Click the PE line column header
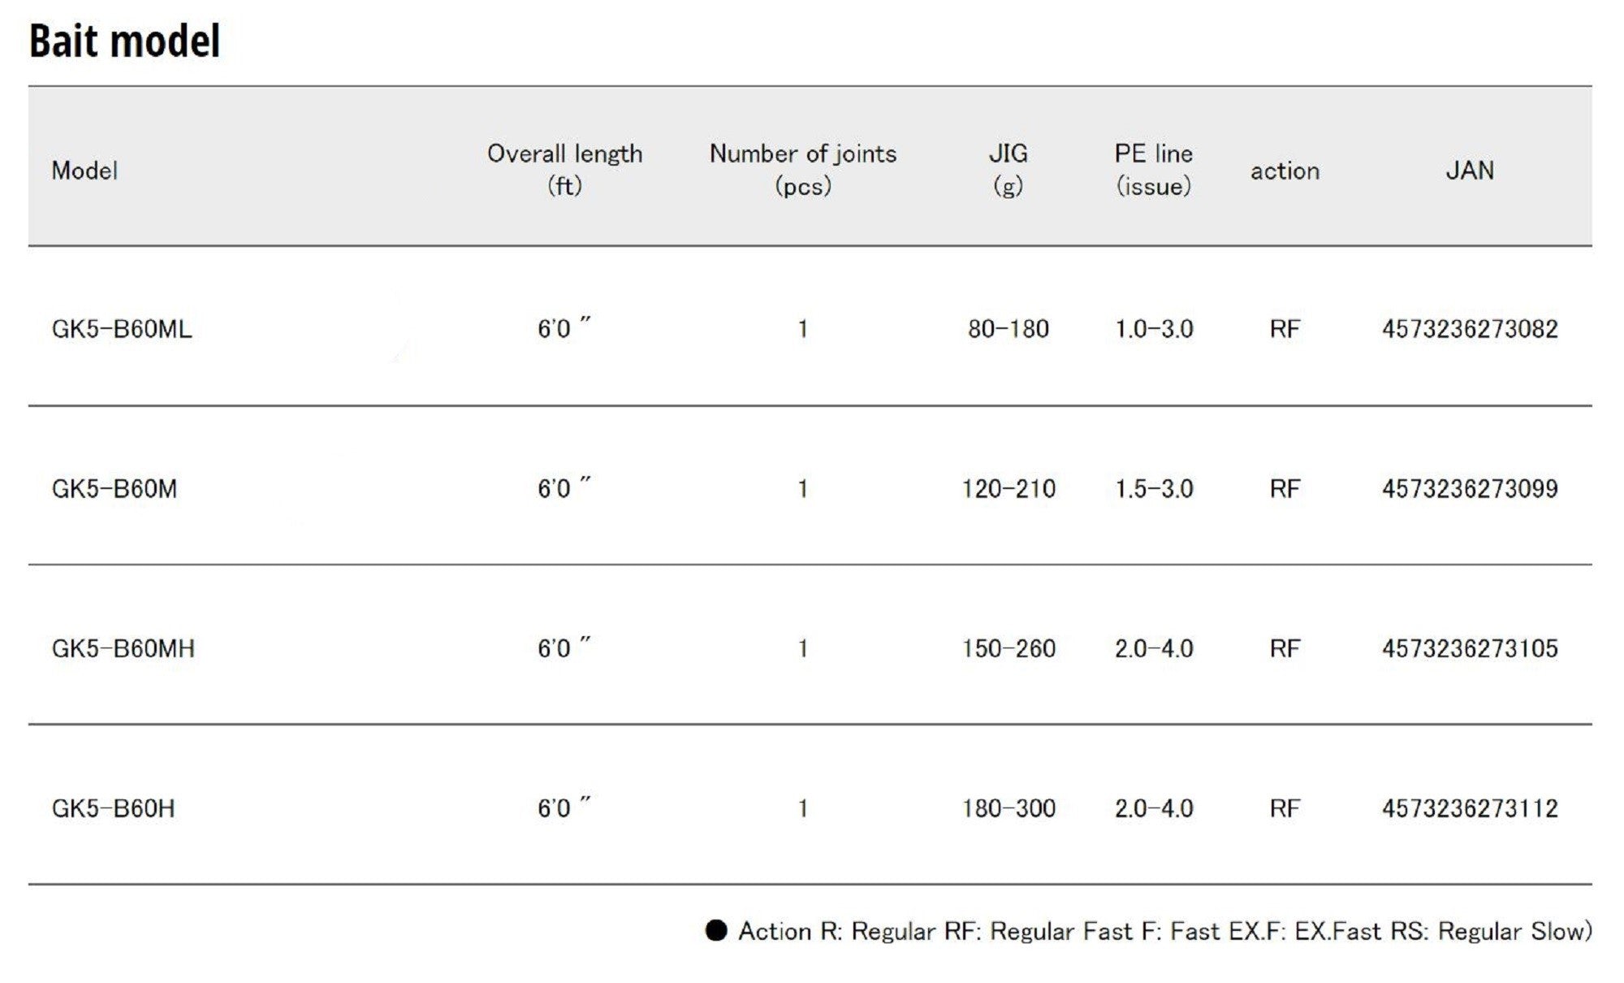The image size is (1624, 983). point(1153,169)
